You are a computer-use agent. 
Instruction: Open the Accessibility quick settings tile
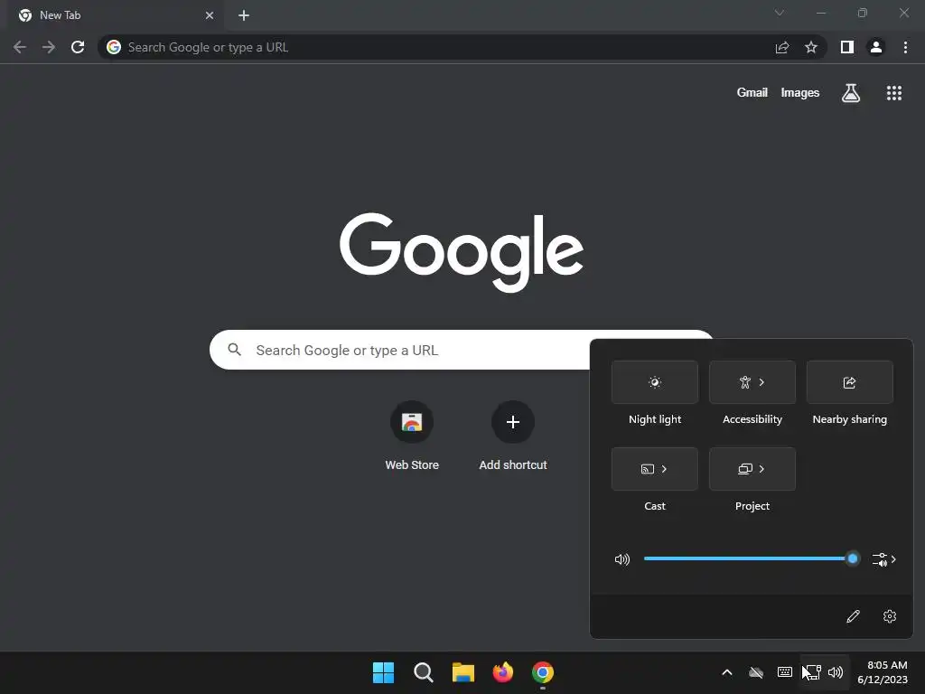[752, 382]
